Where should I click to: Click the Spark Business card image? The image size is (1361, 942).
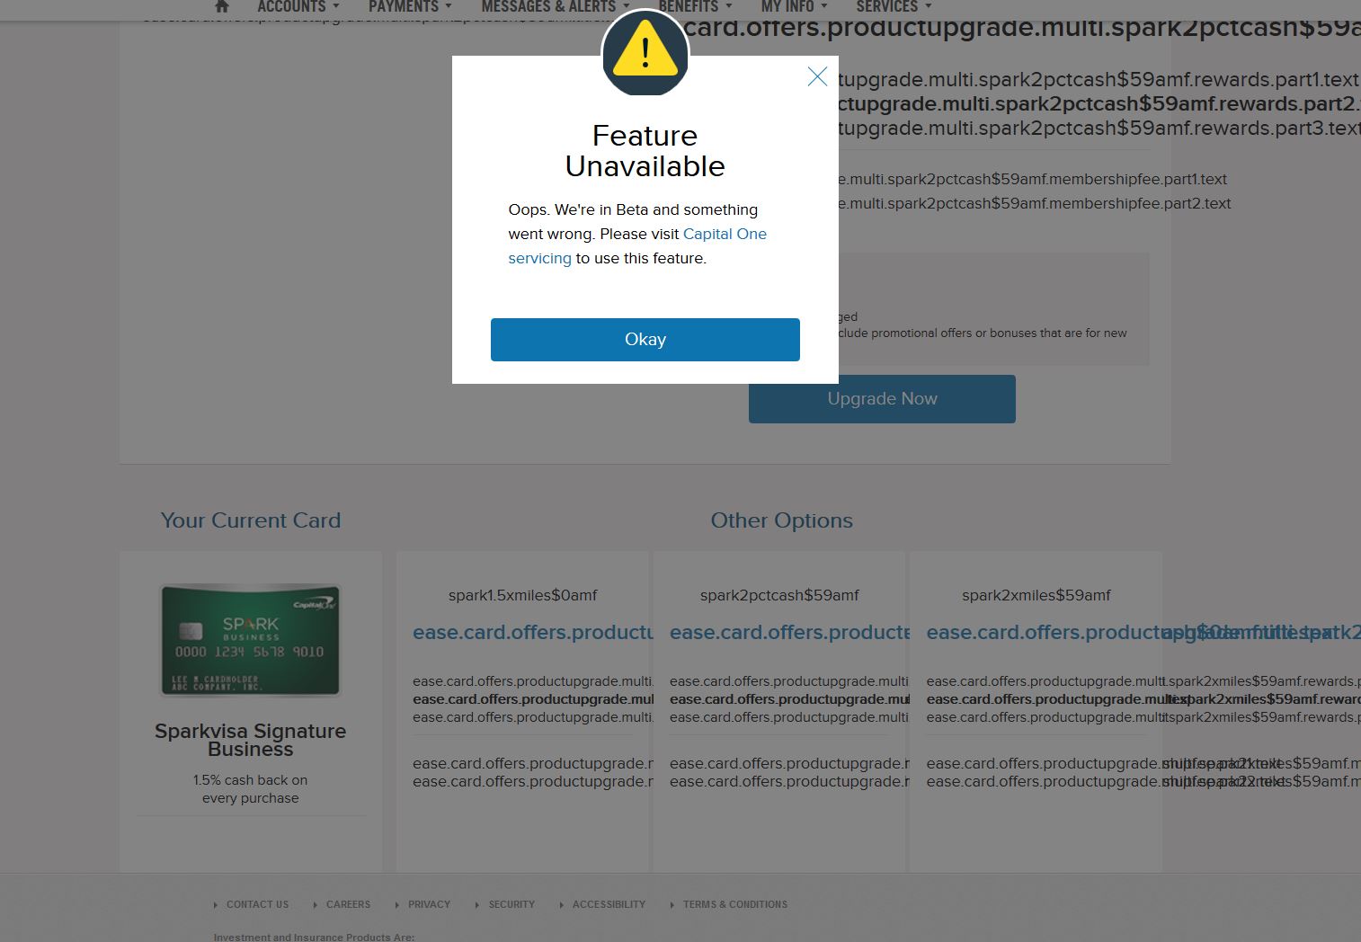[x=250, y=640]
